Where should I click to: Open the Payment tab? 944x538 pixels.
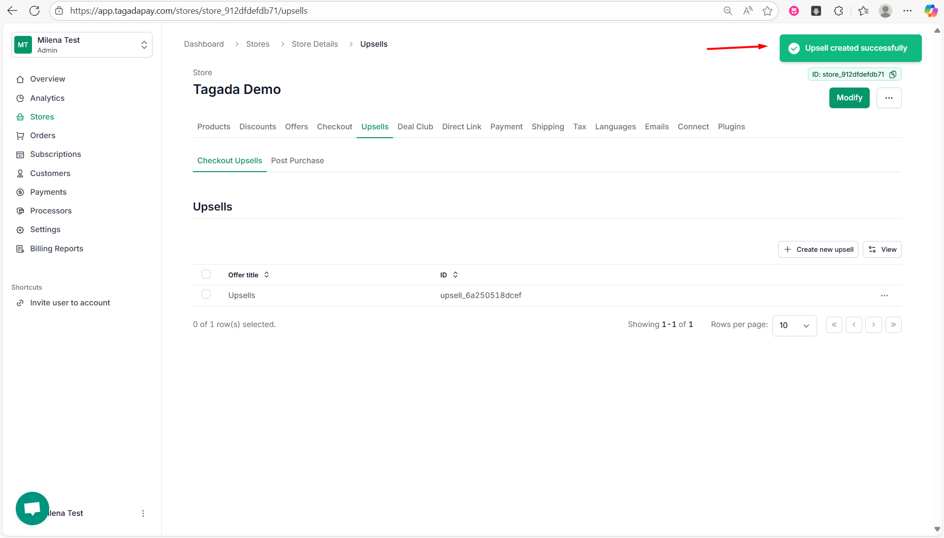[x=506, y=126]
